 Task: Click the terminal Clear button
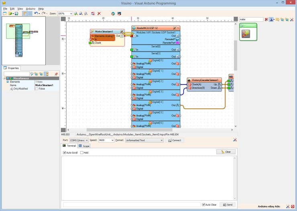coord(226,152)
